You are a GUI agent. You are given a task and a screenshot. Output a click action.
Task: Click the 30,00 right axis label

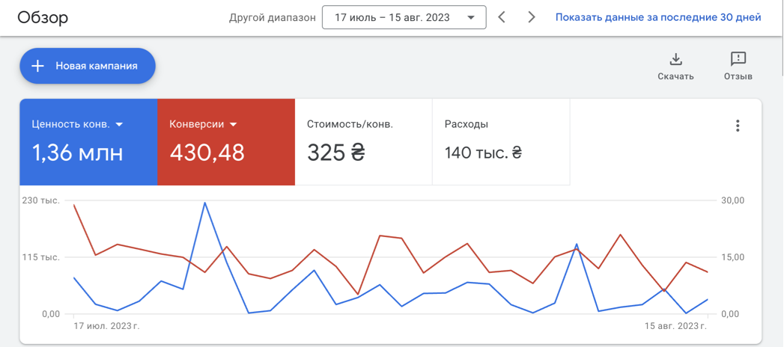tap(732, 200)
